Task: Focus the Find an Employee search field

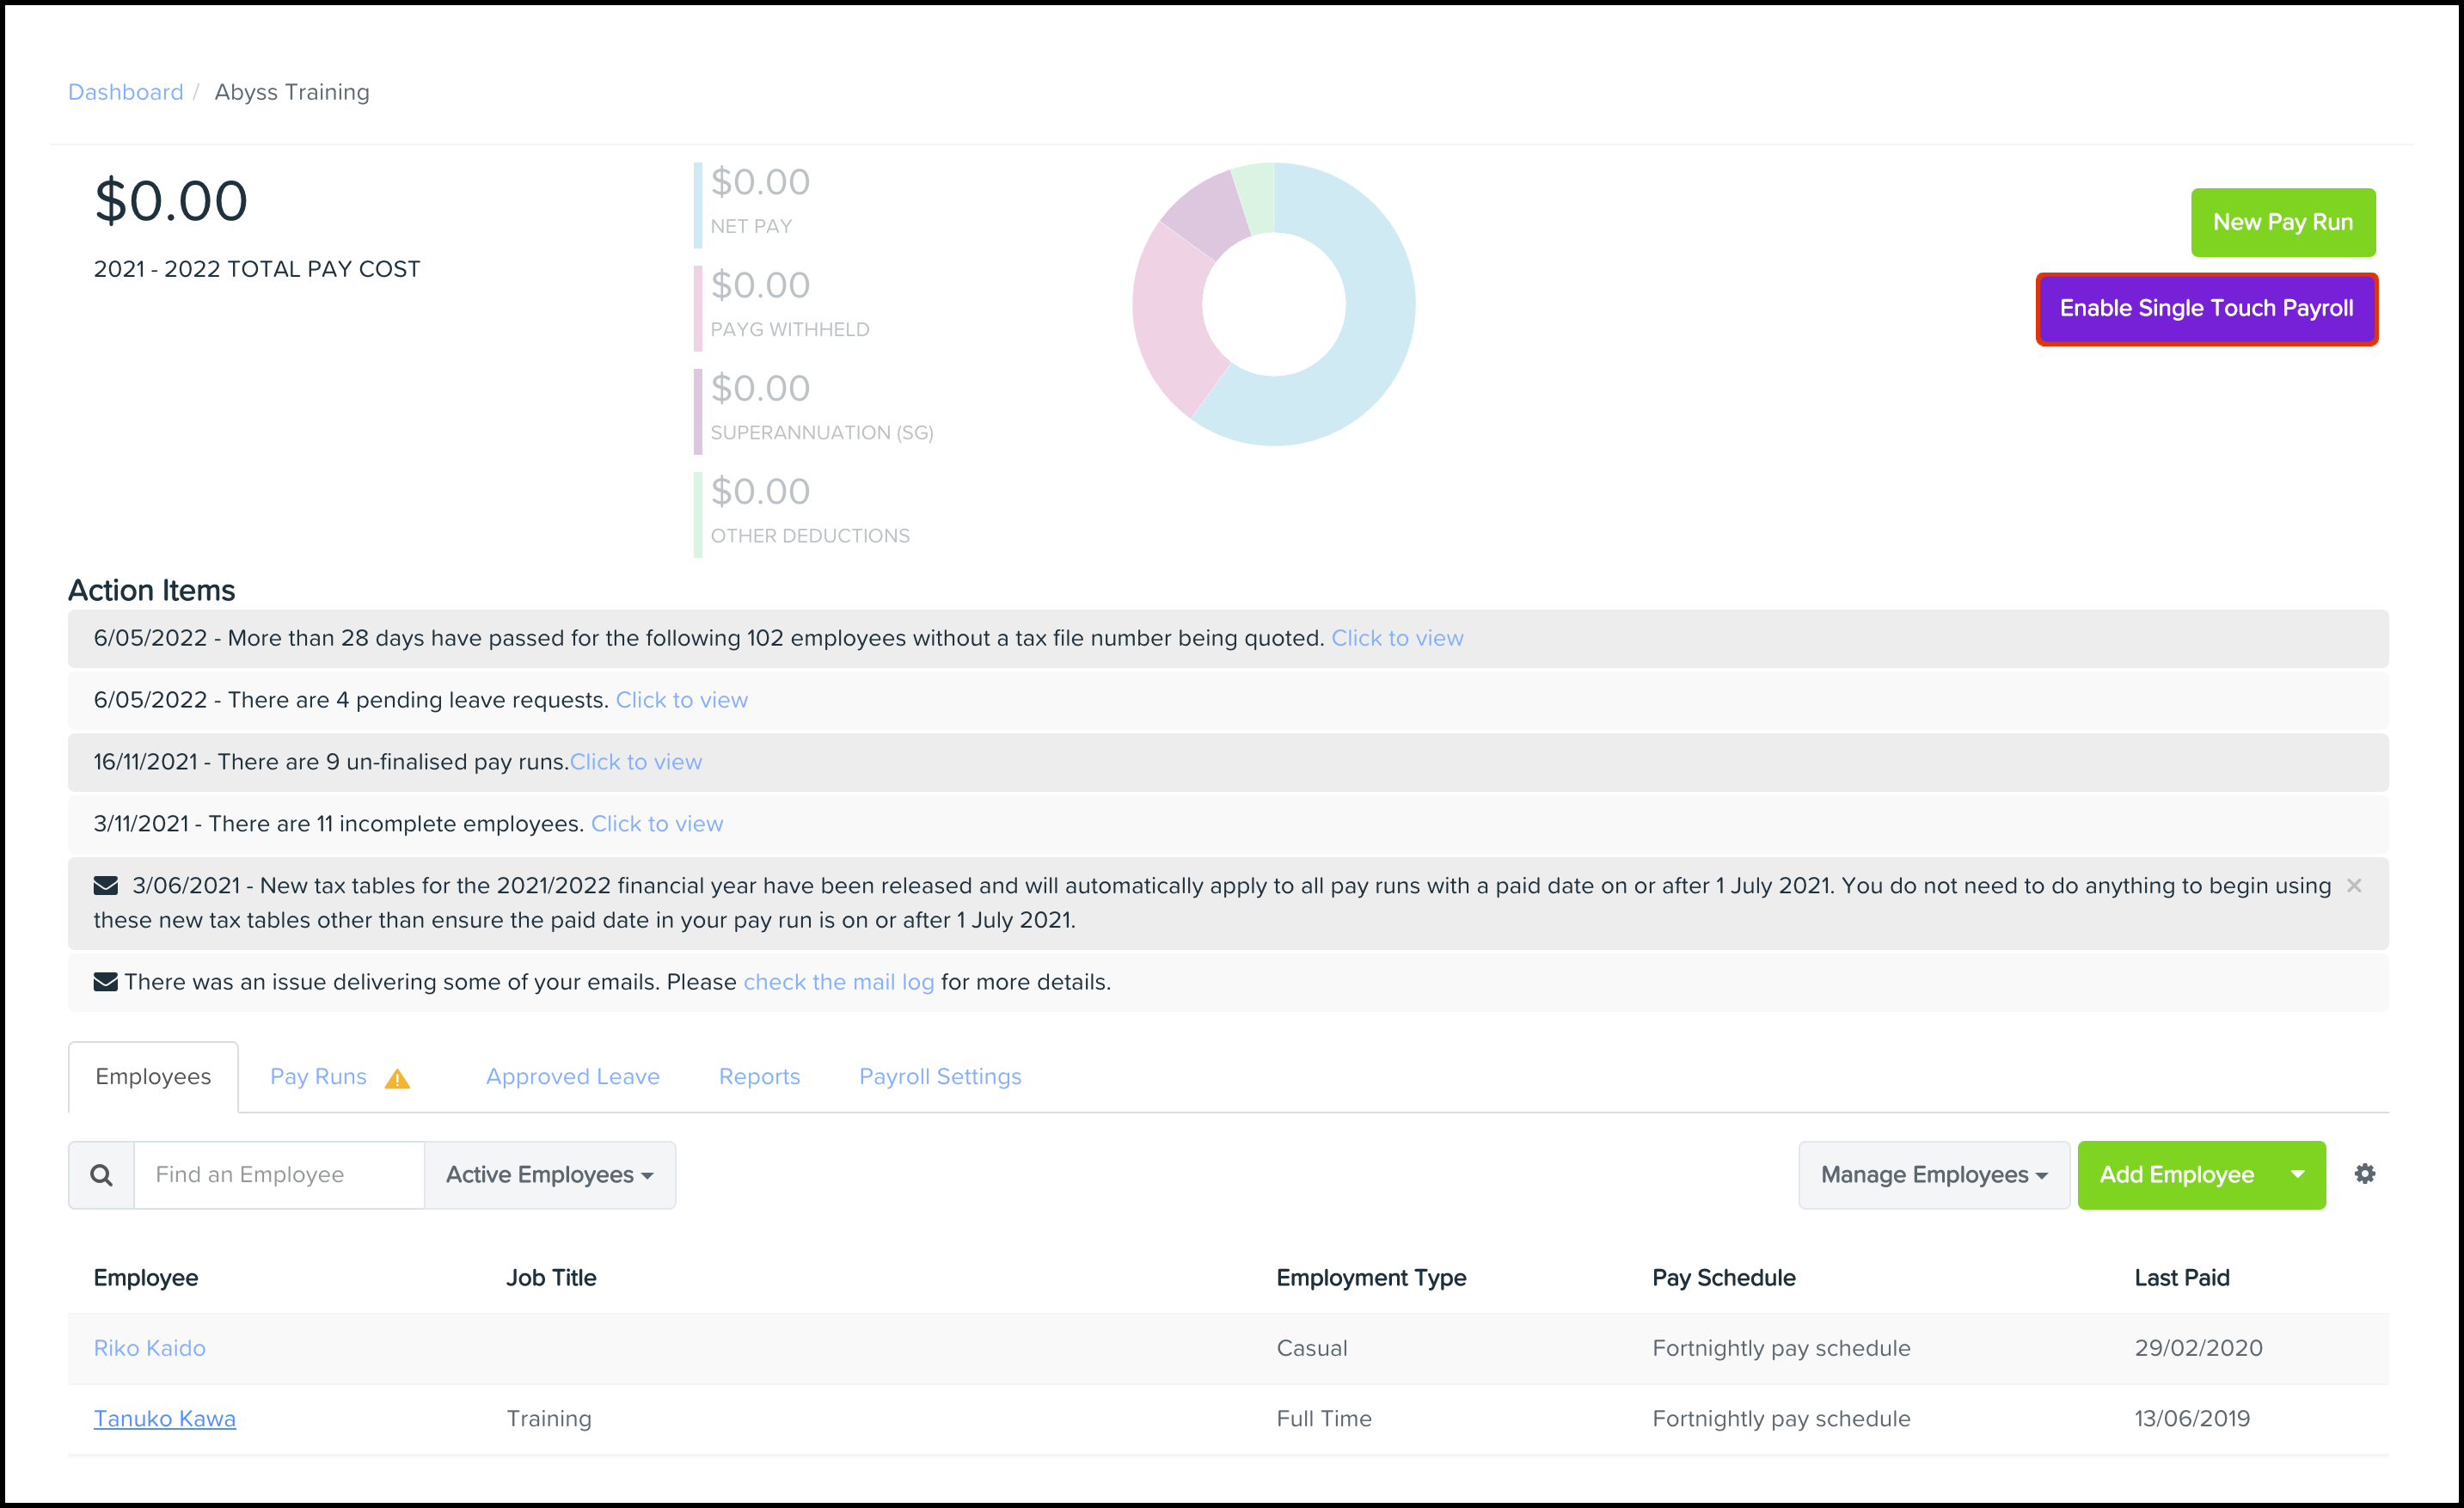Action: 278,1175
